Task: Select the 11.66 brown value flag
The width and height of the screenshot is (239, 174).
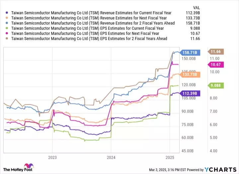Action: click(216, 52)
